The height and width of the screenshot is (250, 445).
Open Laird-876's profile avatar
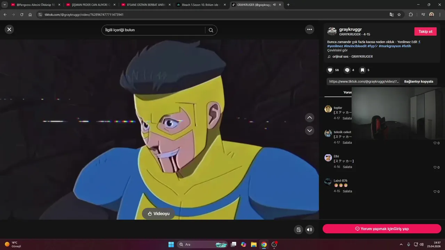[x=328, y=182]
